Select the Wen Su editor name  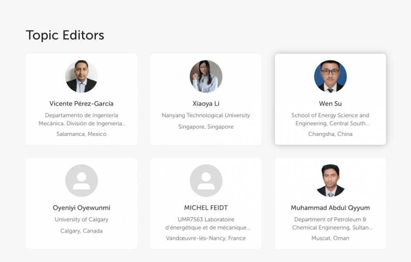coord(330,103)
